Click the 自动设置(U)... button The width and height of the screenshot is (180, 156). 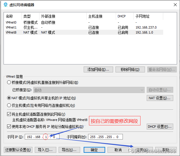(160, 90)
